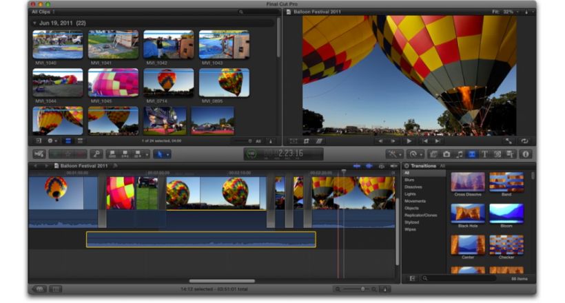This screenshot has height=303, width=565.
Task: Toggle timeline skimming button
Action: click(x=357, y=166)
